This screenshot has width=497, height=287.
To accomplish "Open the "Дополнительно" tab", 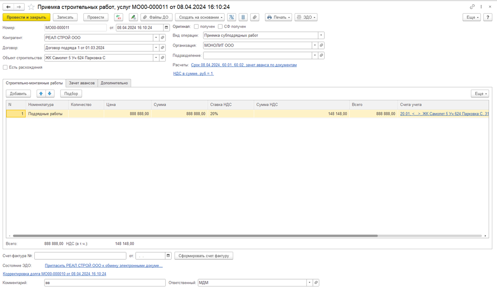I will click(x=114, y=83).
